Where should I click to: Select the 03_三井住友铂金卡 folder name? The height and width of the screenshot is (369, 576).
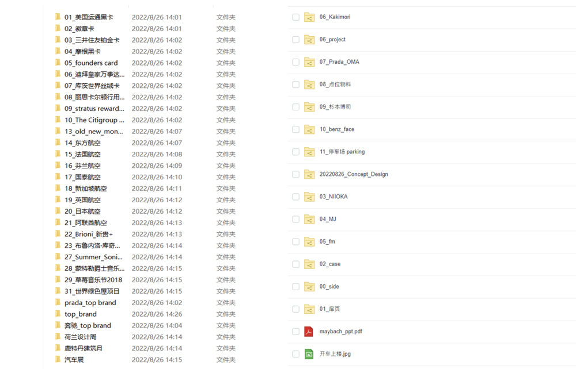92,40
